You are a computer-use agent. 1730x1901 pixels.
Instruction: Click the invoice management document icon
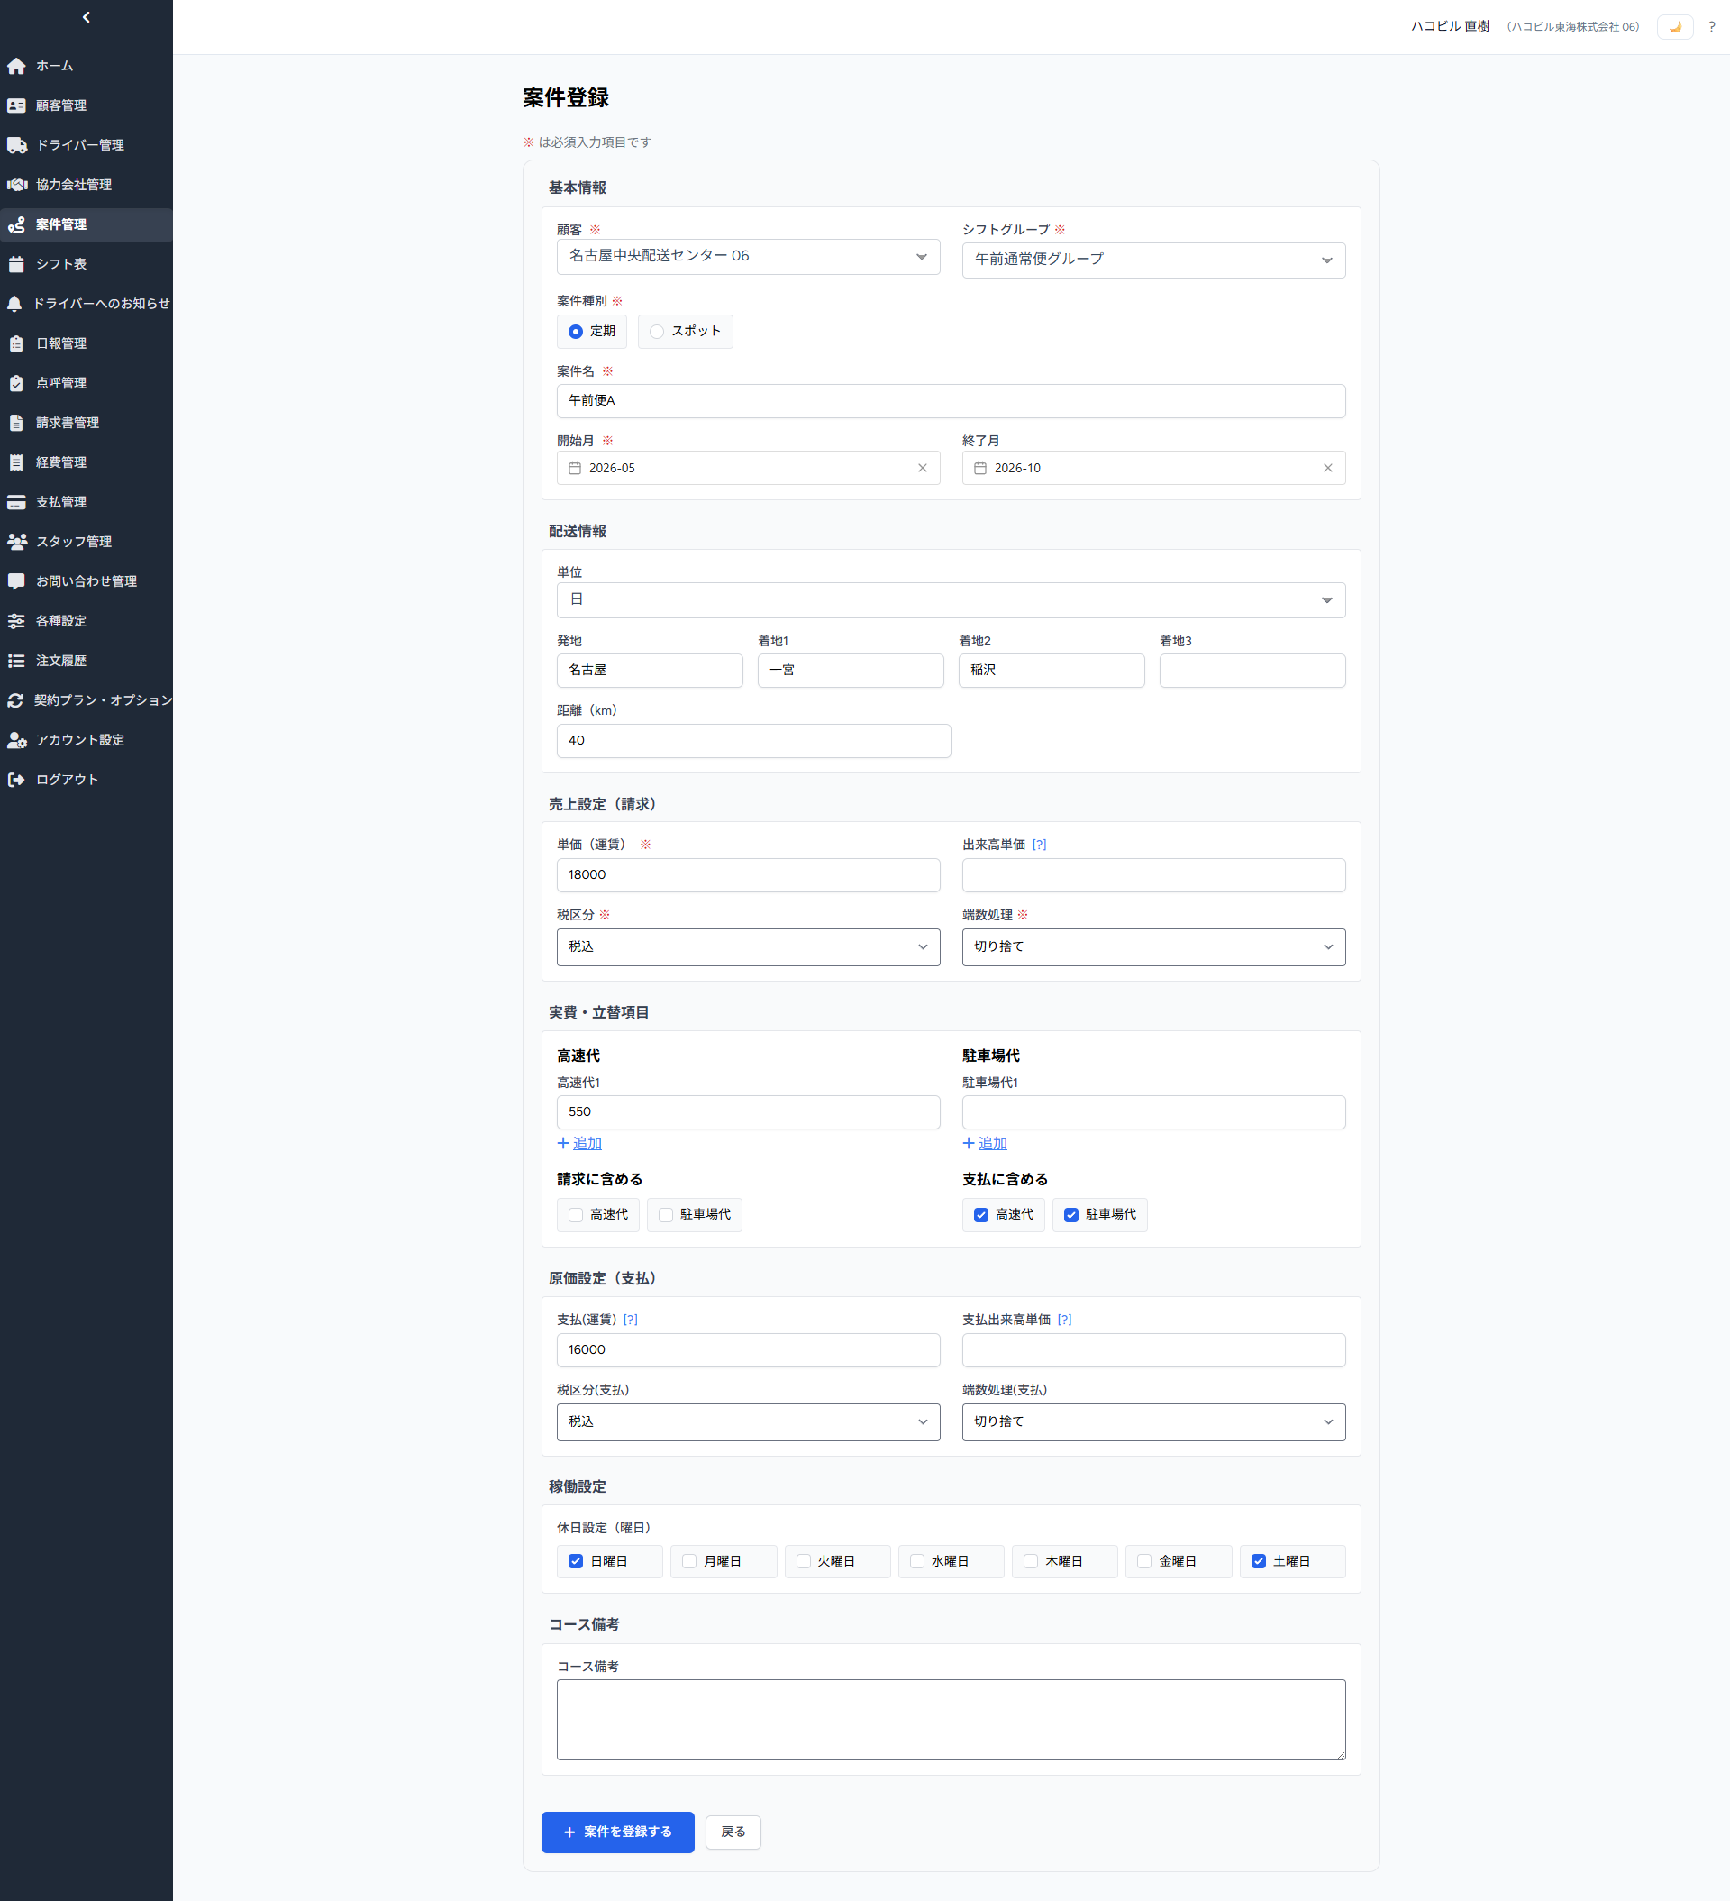16,423
